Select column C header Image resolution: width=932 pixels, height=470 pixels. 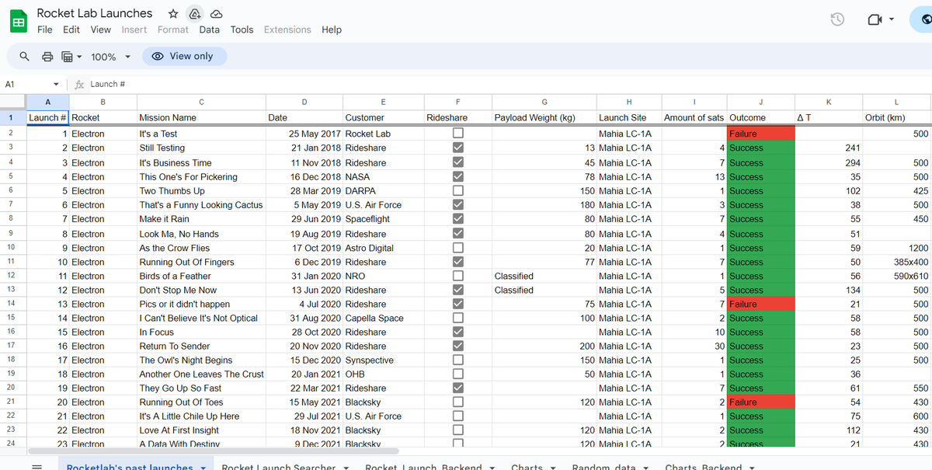[201, 102]
